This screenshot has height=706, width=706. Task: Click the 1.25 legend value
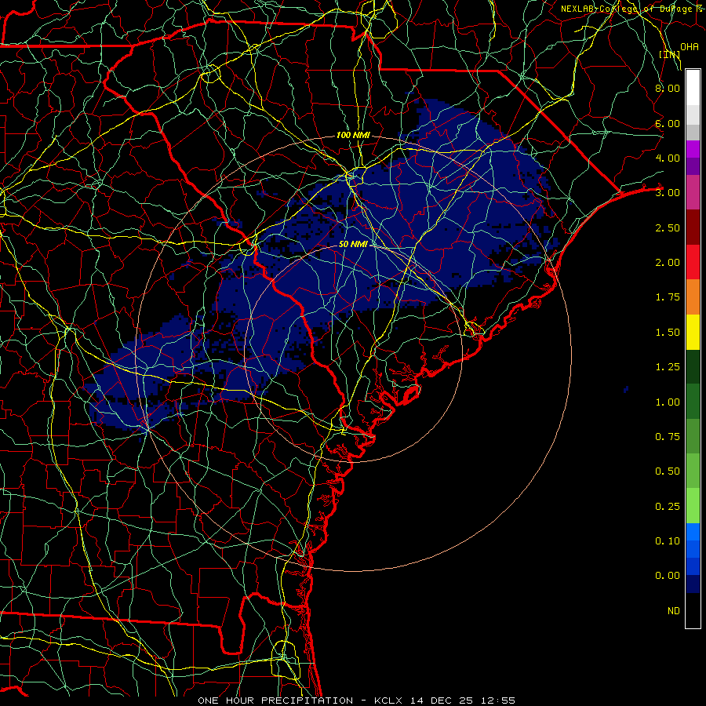[x=668, y=367]
